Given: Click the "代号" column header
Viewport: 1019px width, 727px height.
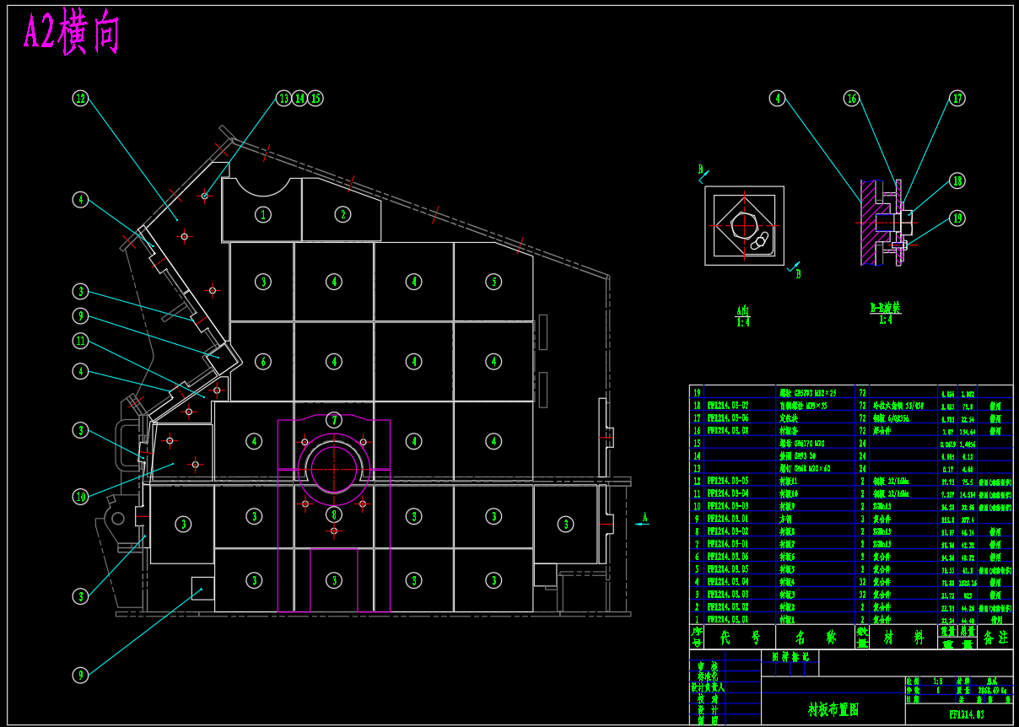Looking at the screenshot, I should point(739,637).
